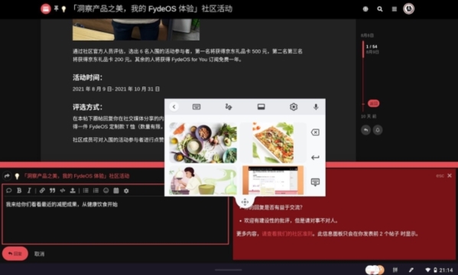Open virtual keyboard settings gear
This screenshot has width=458, height=275.
click(x=294, y=107)
